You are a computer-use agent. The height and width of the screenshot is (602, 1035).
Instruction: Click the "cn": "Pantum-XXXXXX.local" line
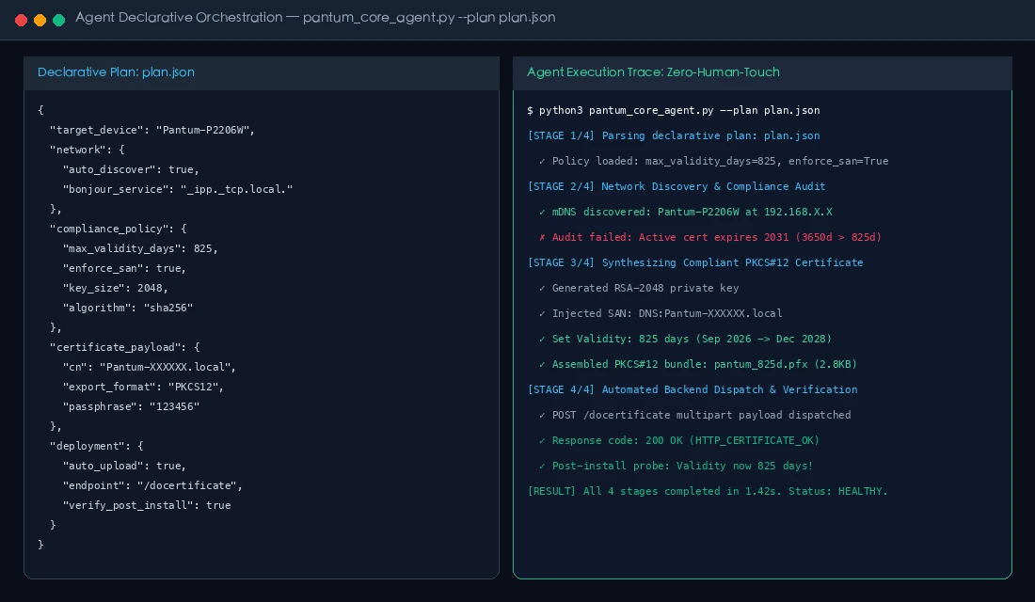coord(150,367)
